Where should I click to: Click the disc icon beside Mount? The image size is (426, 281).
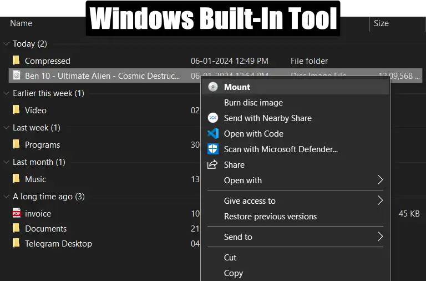[x=213, y=87]
